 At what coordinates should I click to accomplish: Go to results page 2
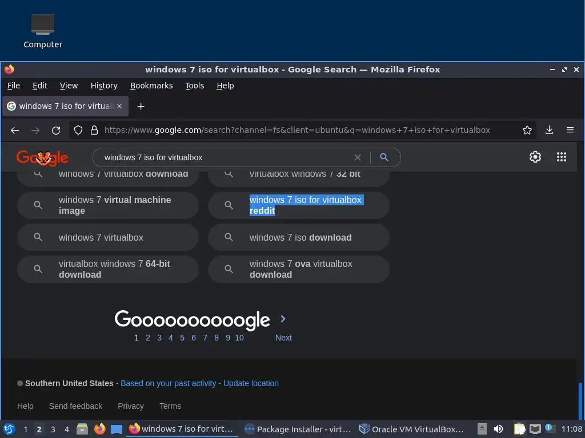pos(148,338)
